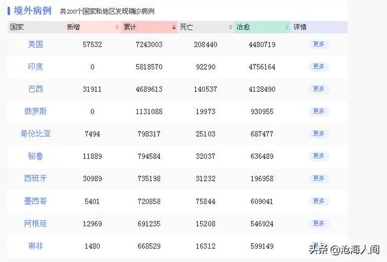Select 墨西哥 cumulative value 720858
The height and width of the screenshot is (262, 387).
pos(149,202)
